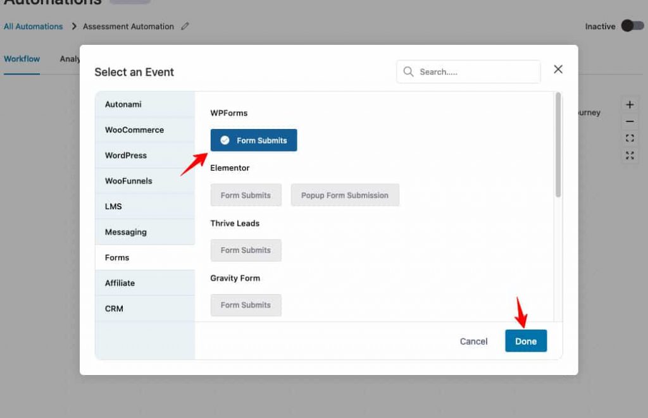Open the Affiliate category
This screenshot has height=418, width=648.
145,283
